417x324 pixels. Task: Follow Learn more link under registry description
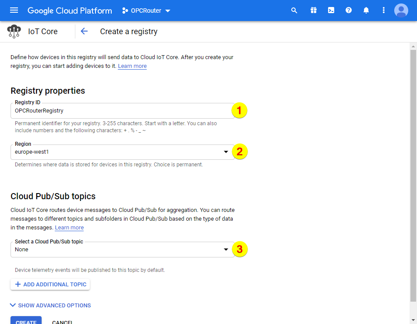click(x=132, y=66)
